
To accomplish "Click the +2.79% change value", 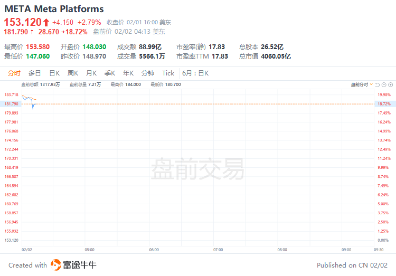I will pyautogui.click(x=89, y=23).
